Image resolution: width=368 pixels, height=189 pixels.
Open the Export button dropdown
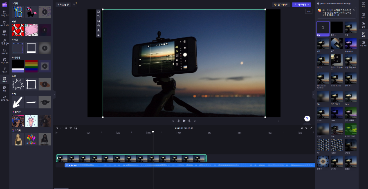coord(302,4)
